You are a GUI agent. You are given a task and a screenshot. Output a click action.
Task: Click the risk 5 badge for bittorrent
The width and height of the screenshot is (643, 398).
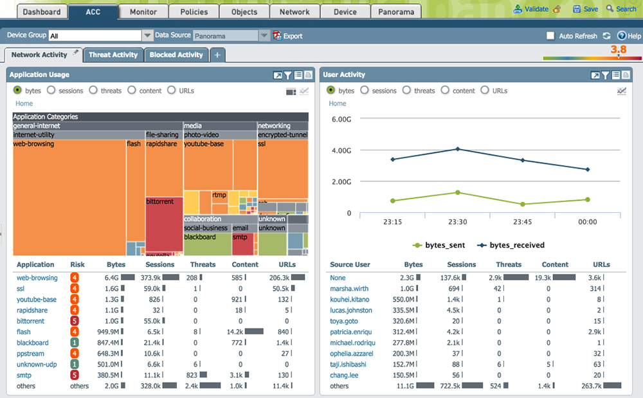coord(74,321)
